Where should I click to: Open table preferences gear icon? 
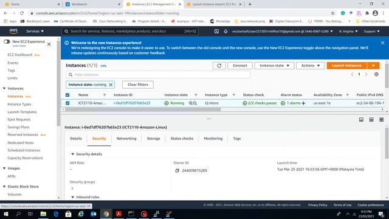[x=376, y=74]
